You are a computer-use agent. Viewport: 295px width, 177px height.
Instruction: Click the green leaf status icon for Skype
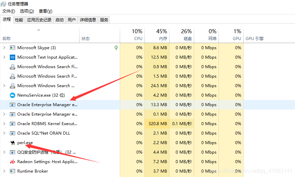116,48
